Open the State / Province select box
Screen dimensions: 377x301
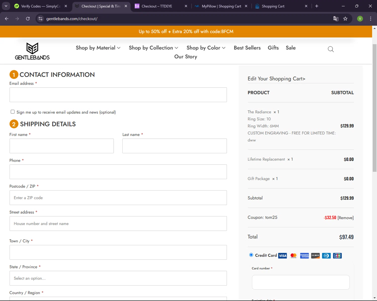click(118, 278)
